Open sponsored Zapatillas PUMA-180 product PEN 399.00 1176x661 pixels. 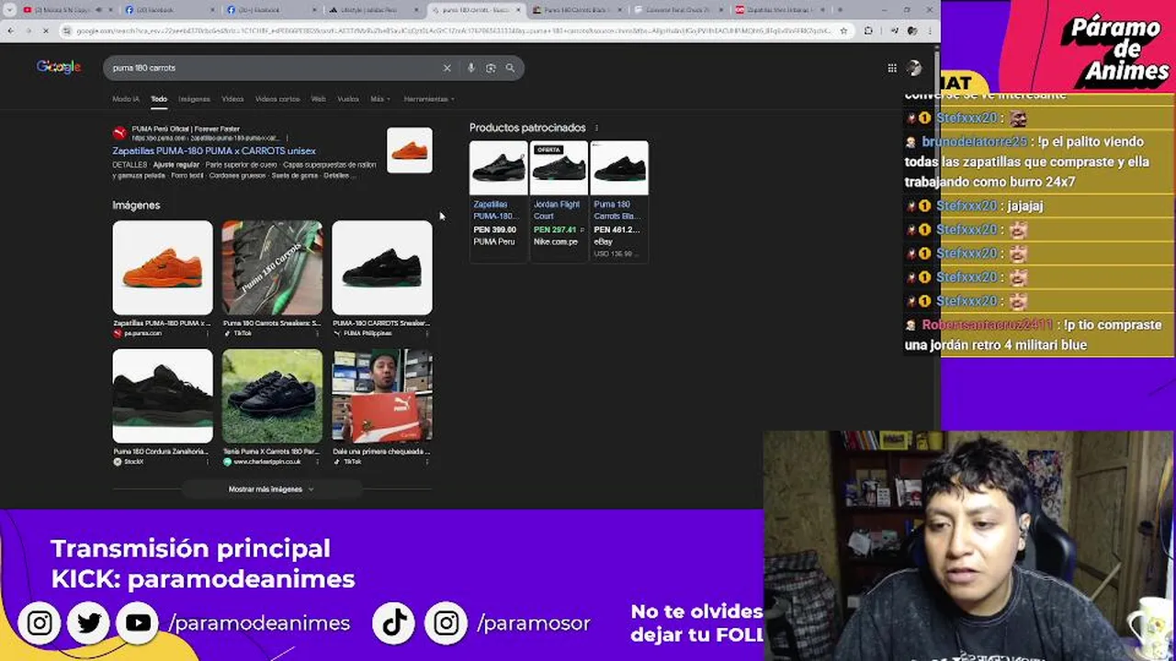pyautogui.click(x=497, y=201)
